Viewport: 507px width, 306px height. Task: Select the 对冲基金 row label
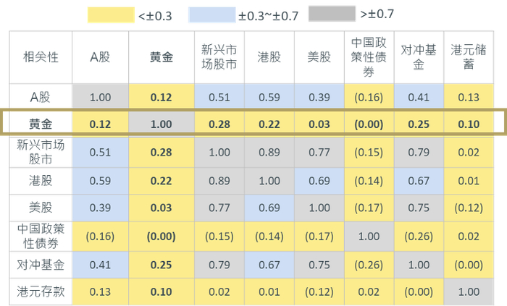(40, 264)
